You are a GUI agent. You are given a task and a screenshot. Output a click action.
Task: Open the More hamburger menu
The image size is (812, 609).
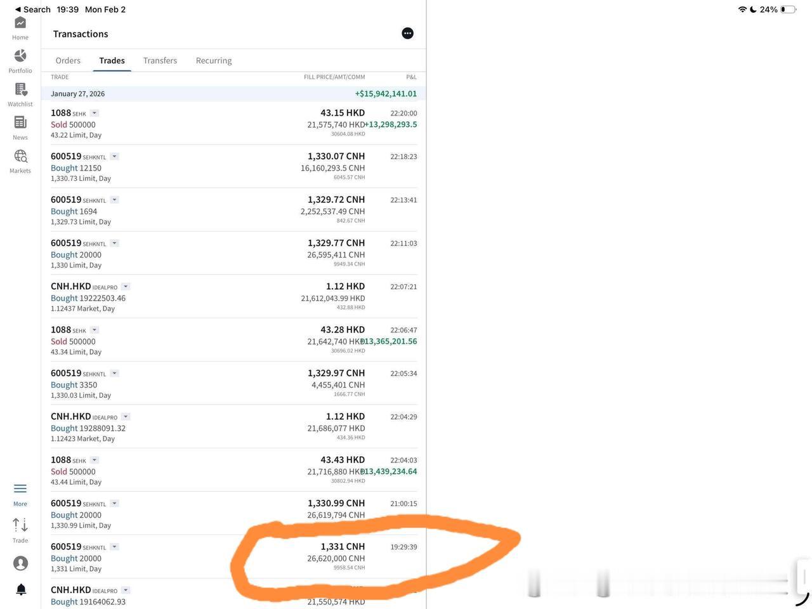click(x=20, y=488)
